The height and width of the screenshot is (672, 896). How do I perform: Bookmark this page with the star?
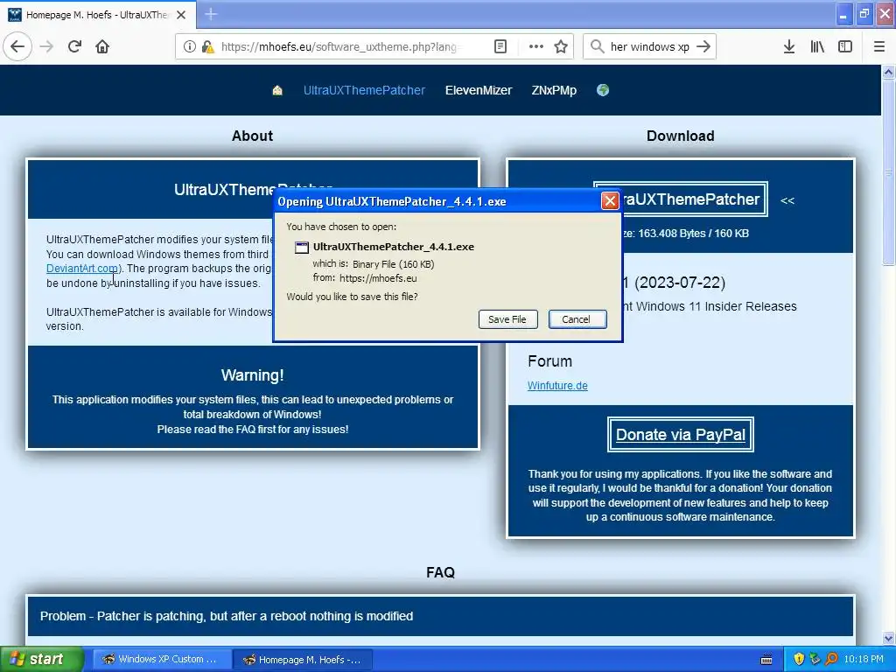[561, 47]
